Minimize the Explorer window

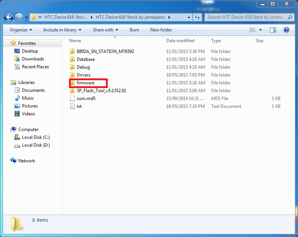pyautogui.click(x=263, y=4)
